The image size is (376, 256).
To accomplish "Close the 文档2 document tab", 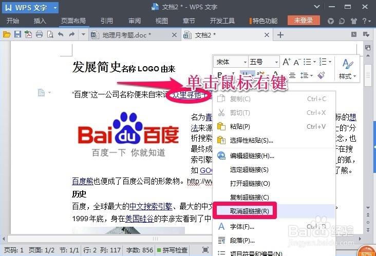I will point(267,35).
